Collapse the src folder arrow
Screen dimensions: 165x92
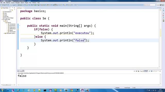[x=4, y=21]
